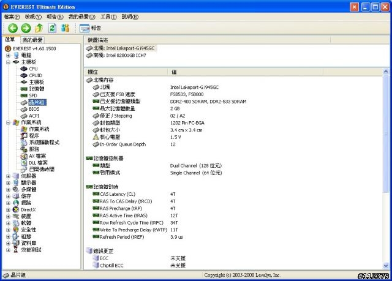
Task: Expand the 電腦 tree node
Action: click(8, 55)
